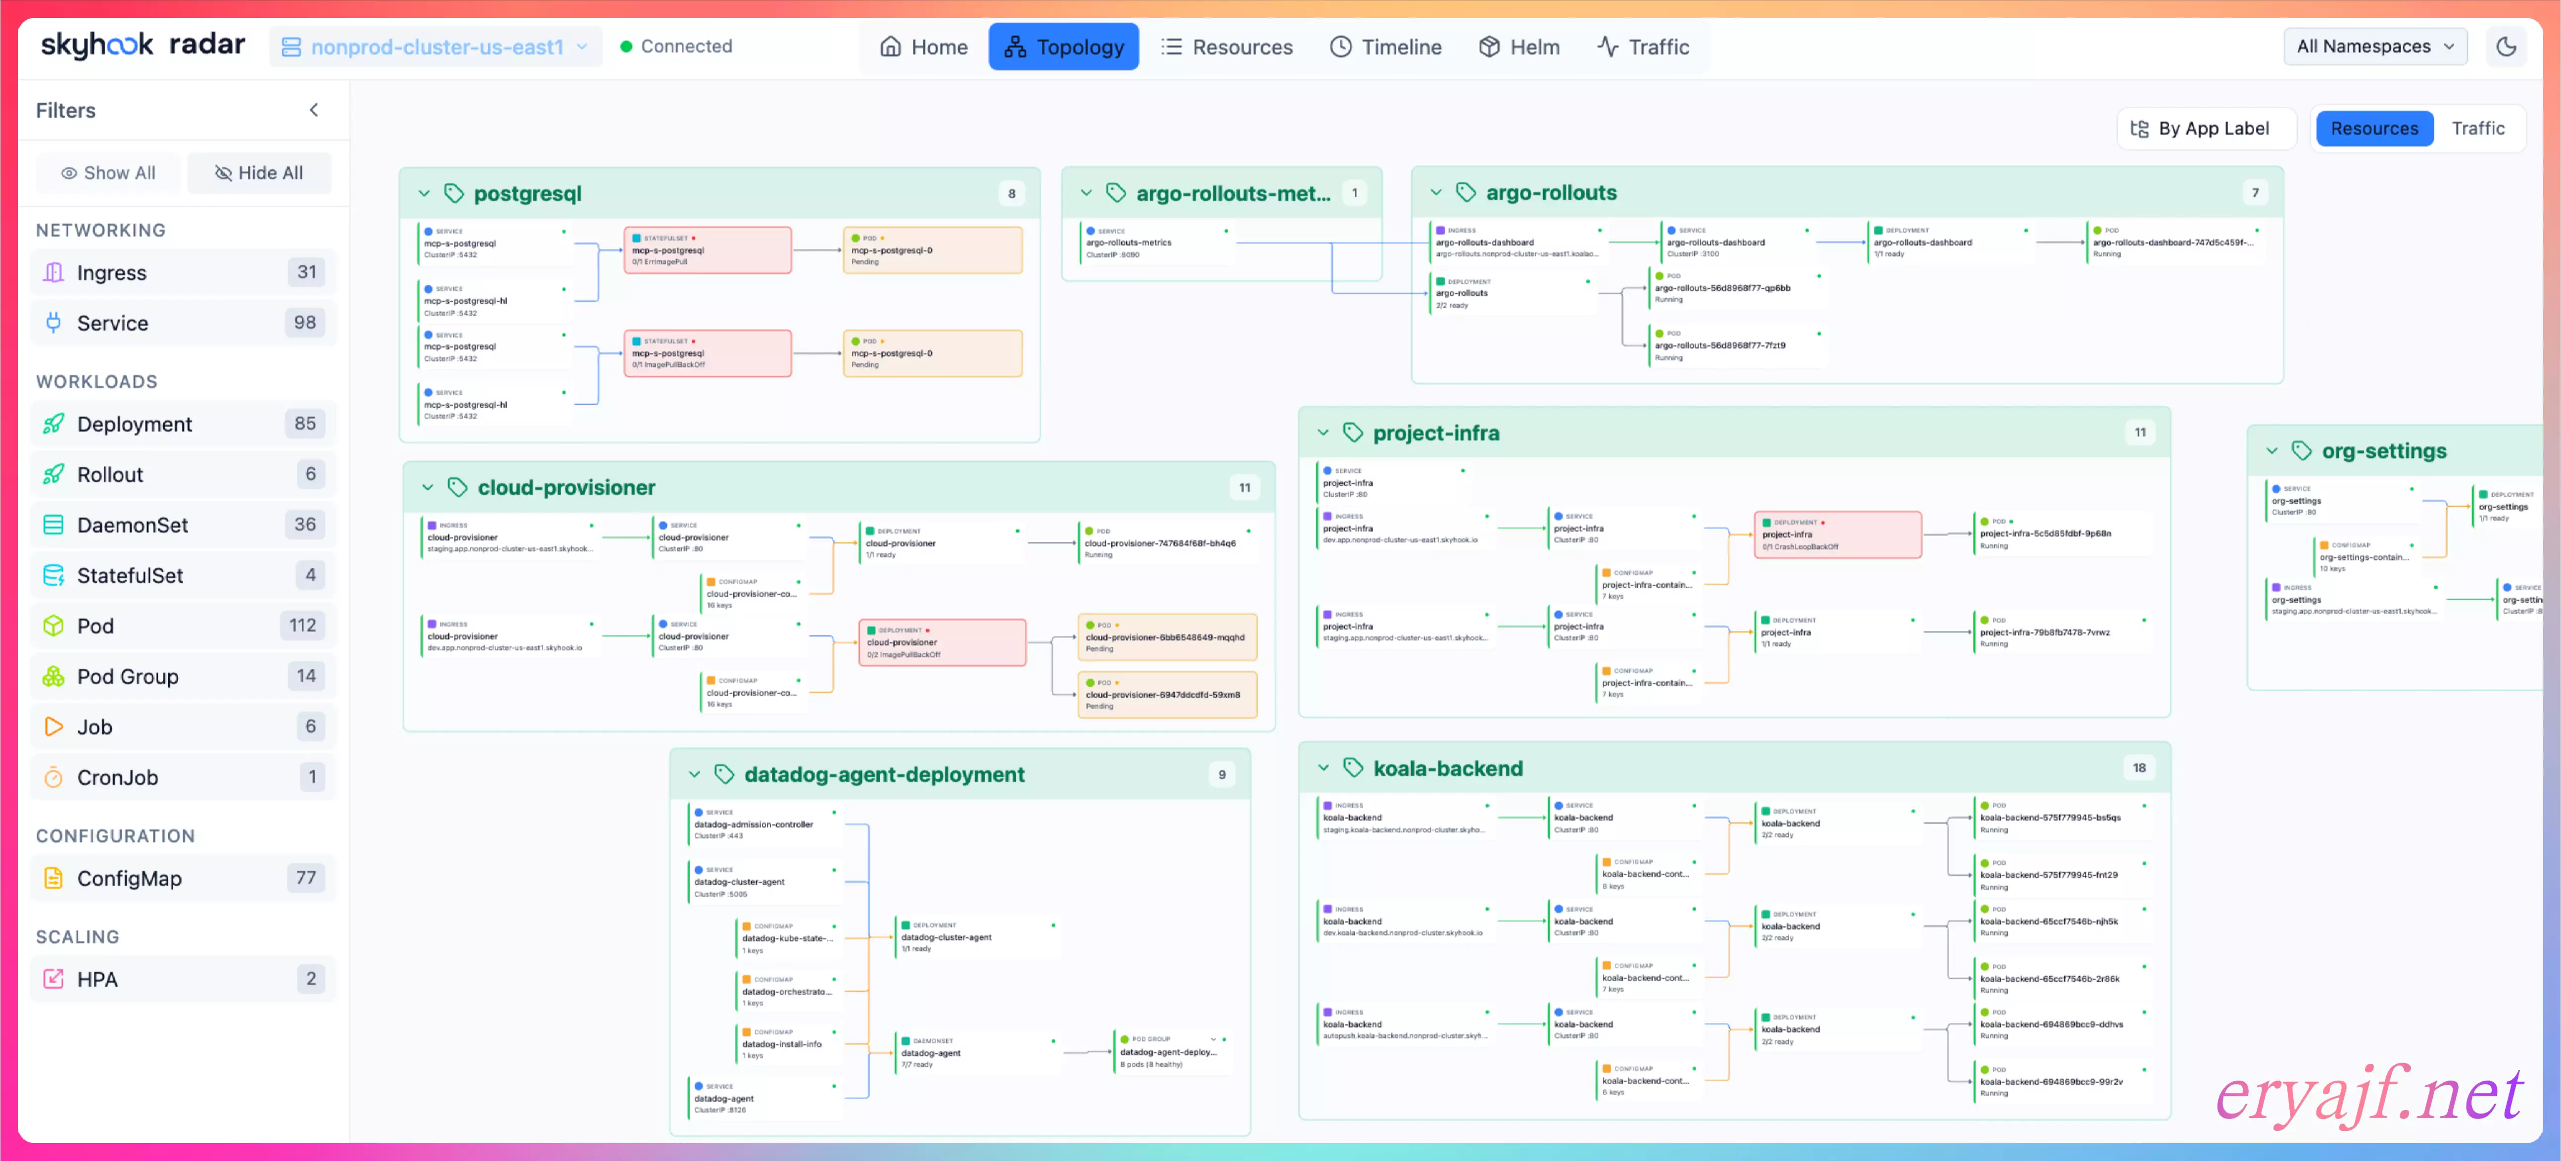The width and height of the screenshot is (2561, 1161).
Task: Click the Ingress filter icon
Action: [x=54, y=272]
